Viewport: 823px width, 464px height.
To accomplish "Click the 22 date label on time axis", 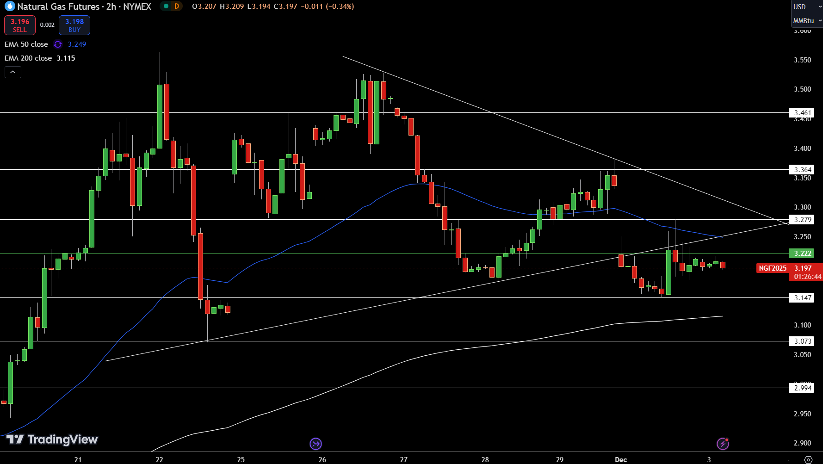I will tap(160, 460).
